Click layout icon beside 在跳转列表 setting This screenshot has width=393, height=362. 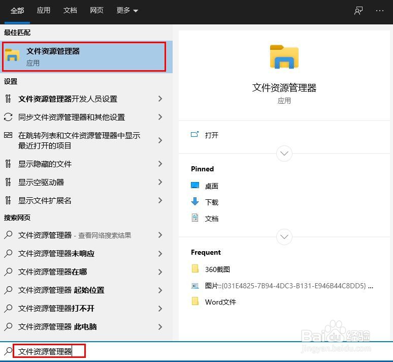(x=8, y=135)
